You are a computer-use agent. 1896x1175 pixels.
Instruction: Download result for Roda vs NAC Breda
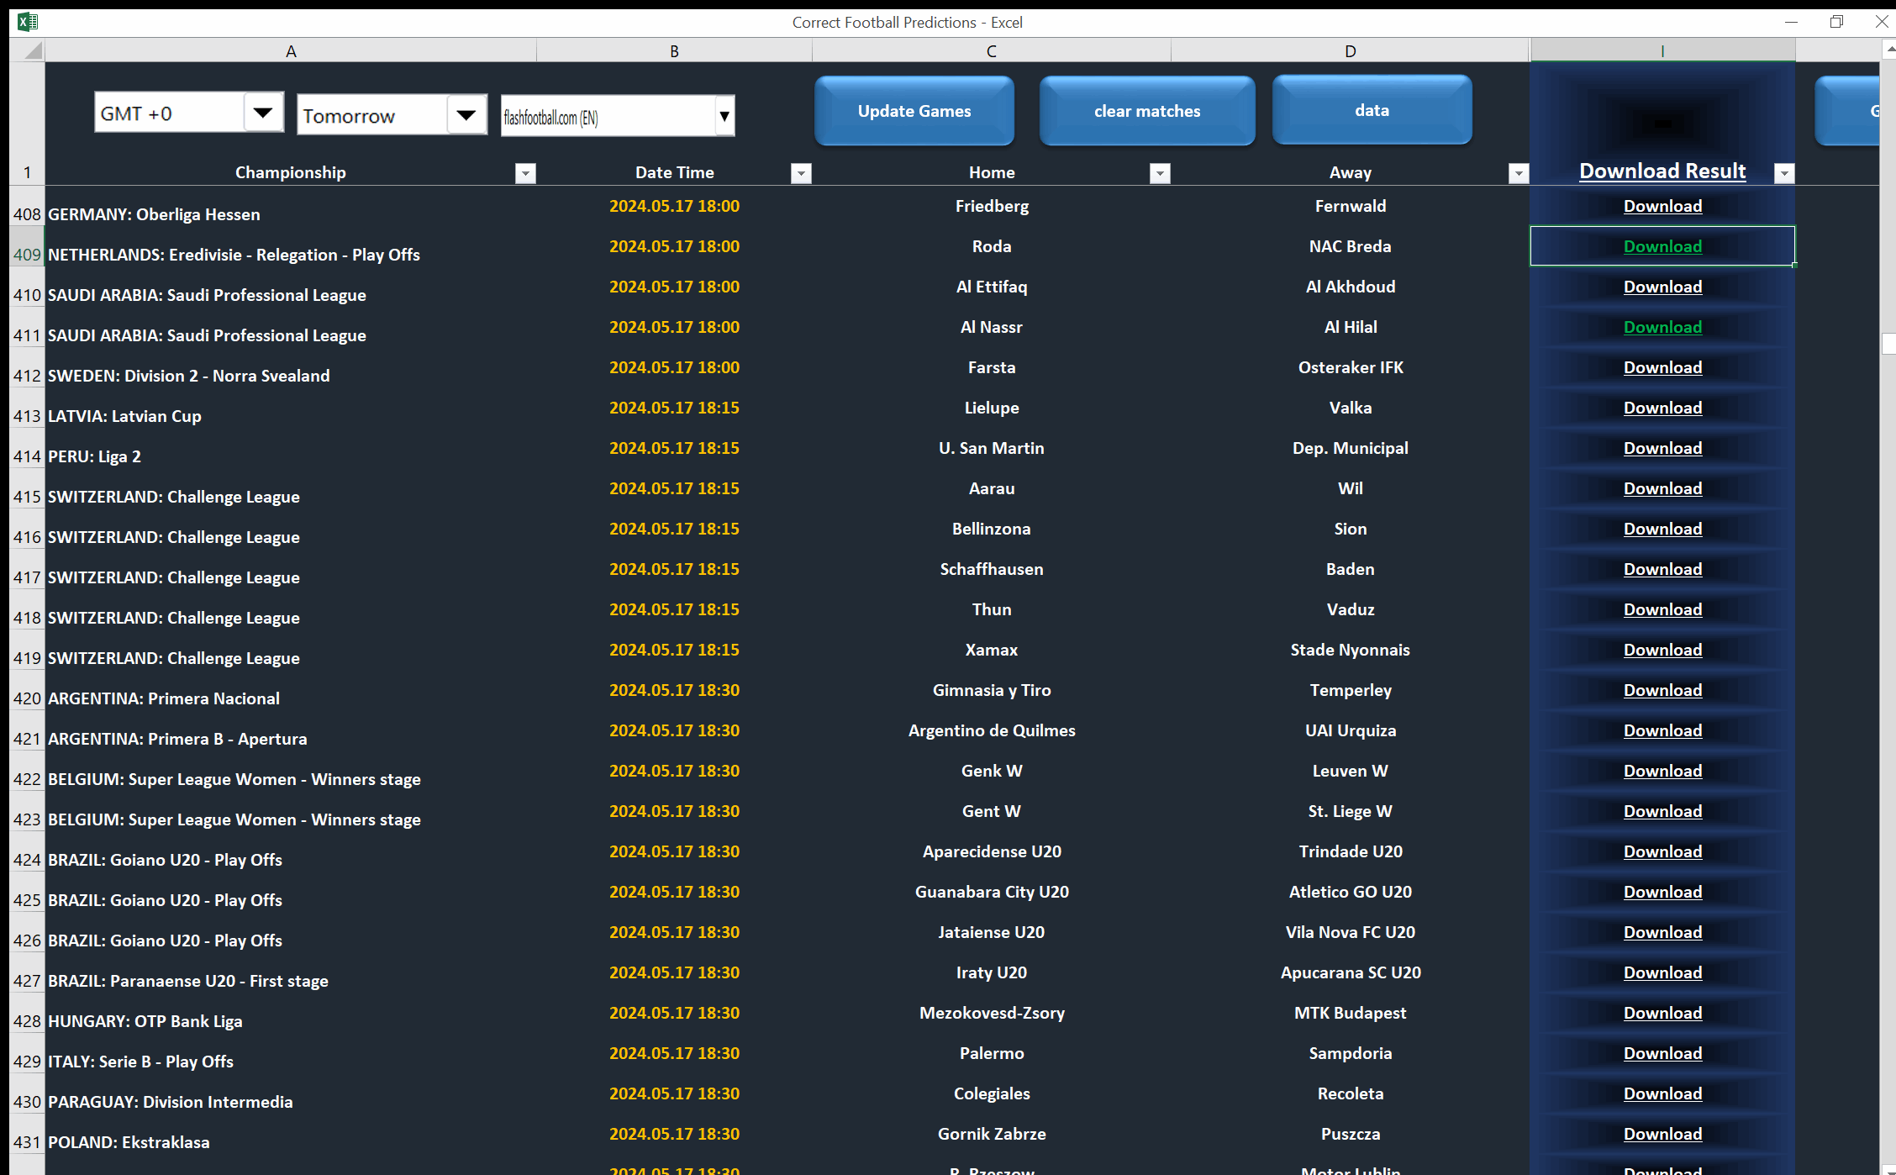tap(1662, 245)
